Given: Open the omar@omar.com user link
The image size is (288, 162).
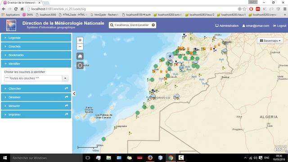Looking at the screenshot, I should [x=256, y=26].
